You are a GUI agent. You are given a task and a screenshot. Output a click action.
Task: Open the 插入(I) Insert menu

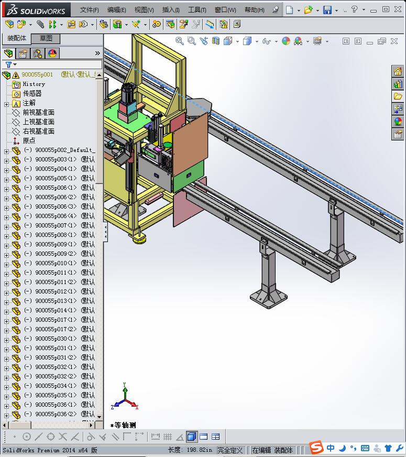point(171,10)
